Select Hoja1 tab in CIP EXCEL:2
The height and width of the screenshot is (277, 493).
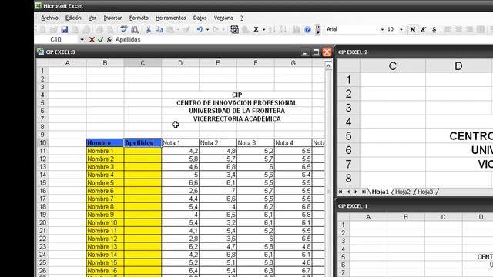380,192
